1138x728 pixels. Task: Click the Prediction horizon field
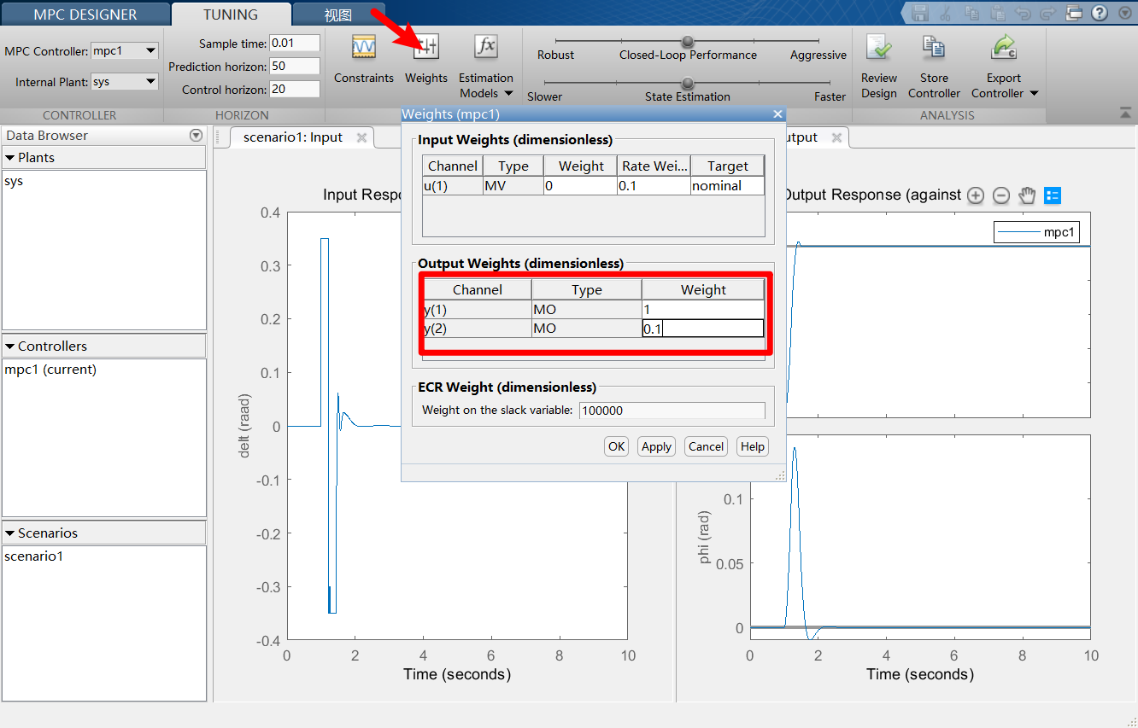[295, 66]
